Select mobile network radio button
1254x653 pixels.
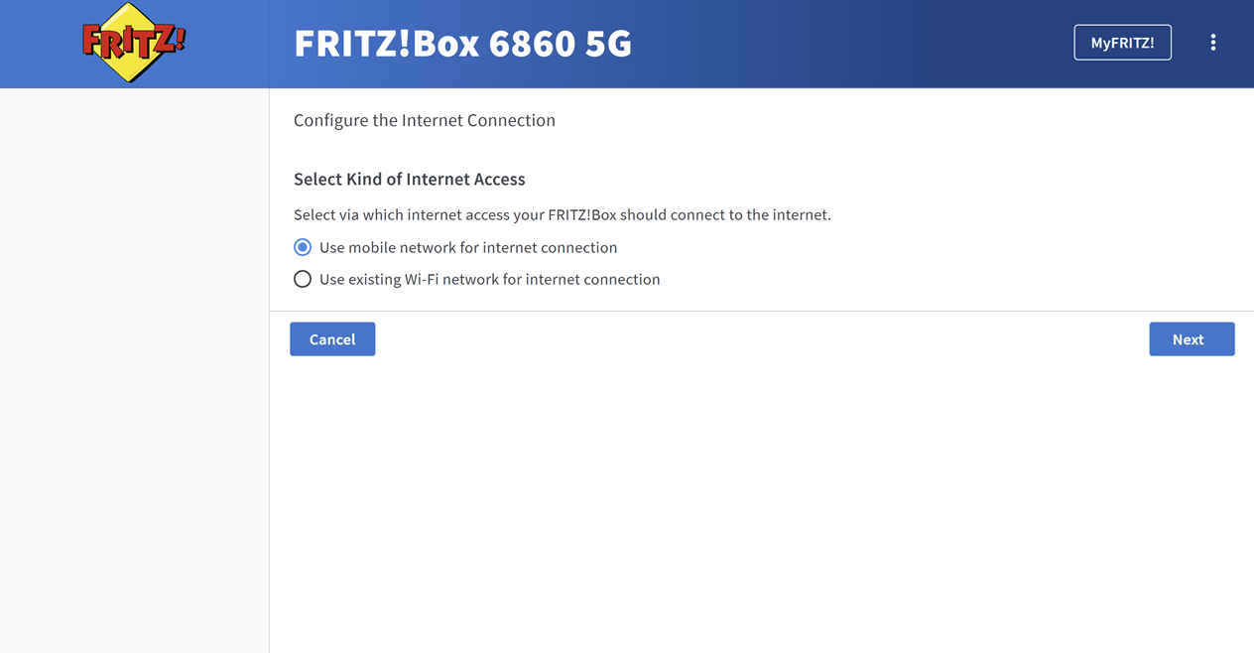[x=303, y=247]
